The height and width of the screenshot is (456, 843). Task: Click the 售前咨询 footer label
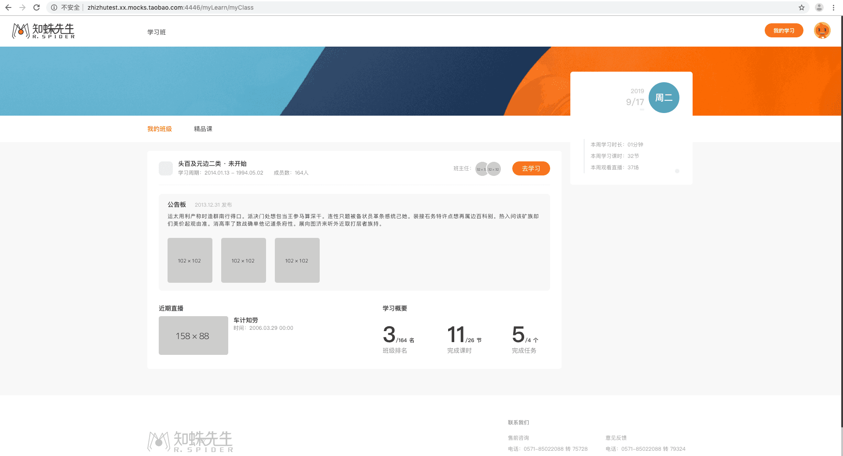click(518, 438)
